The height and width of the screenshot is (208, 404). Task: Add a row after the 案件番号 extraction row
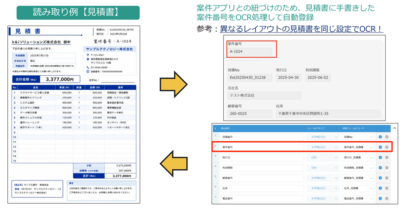pyautogui.click(x=380, y=147)
